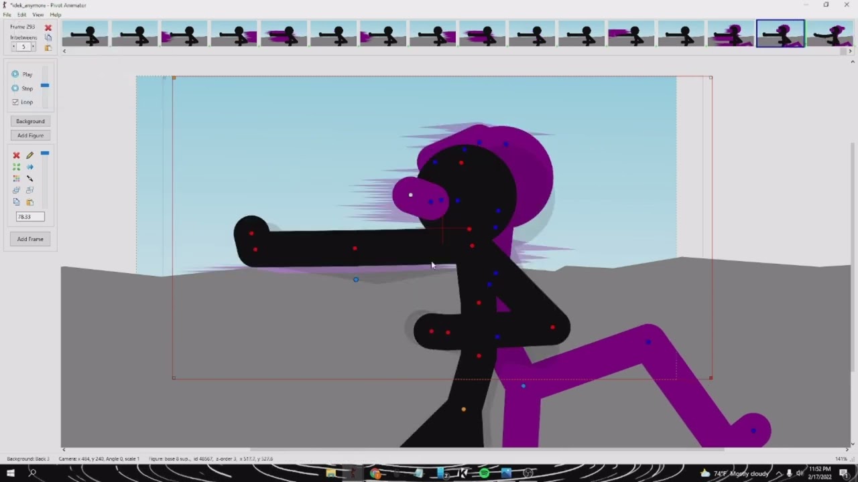
Task: Raise the figure one layer forward
Action: [x=16, y=190]
